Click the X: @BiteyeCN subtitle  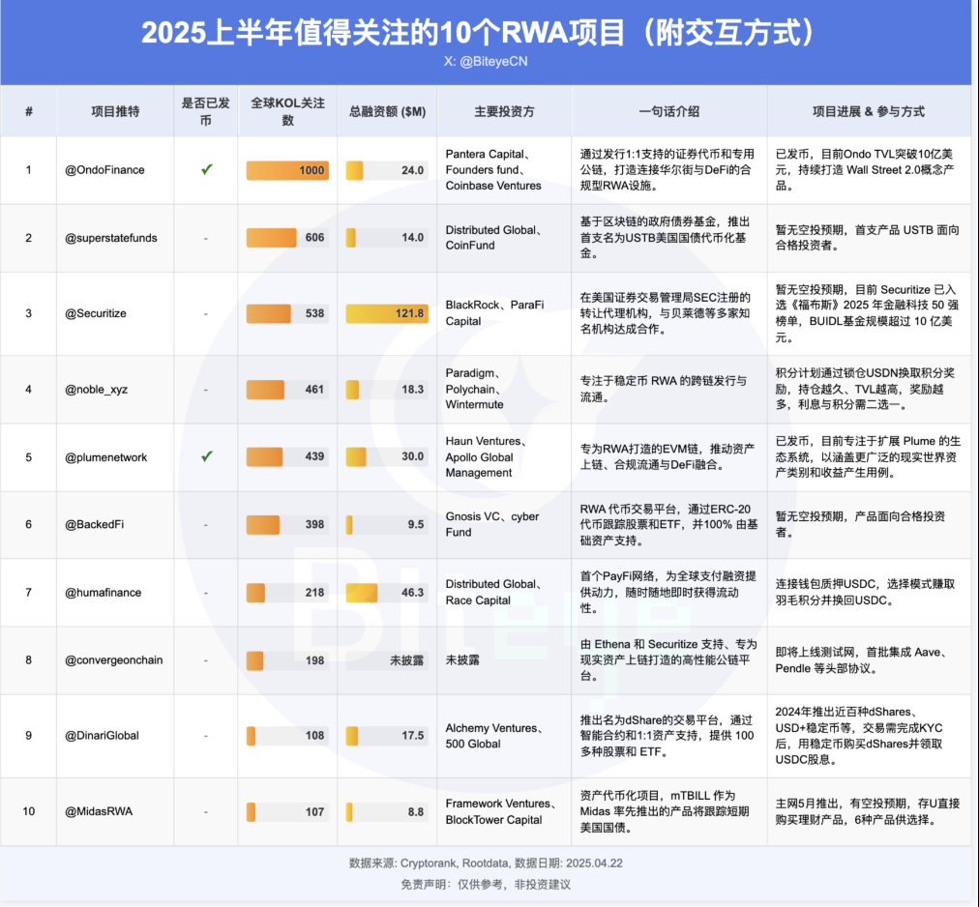pos(486,61)
